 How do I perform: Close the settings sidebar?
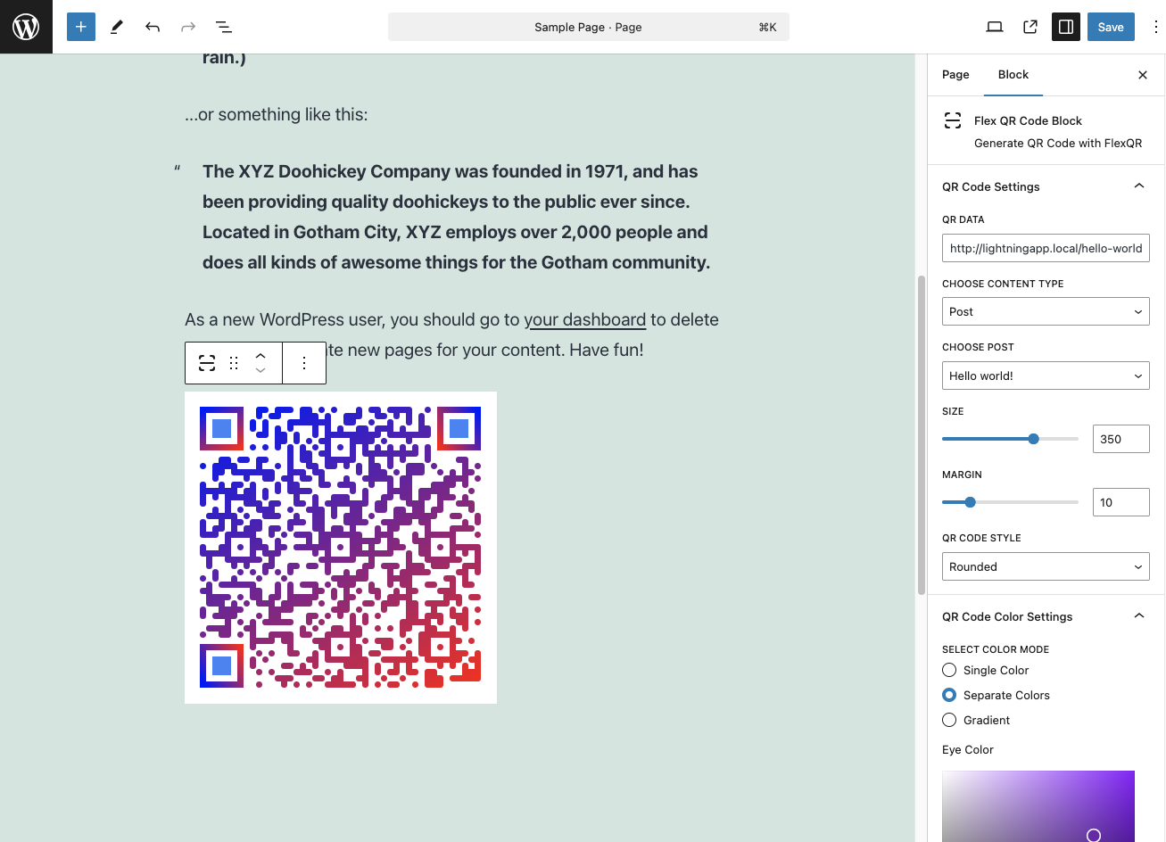click(1143, 75)
